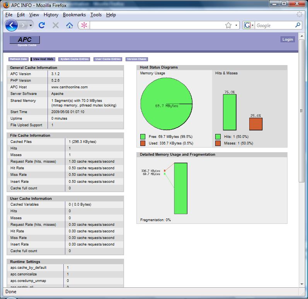Viewport: 308px width, 299px height.
Task: Click the grayed Forward arrow button
Action: click(x=23, y=25)
